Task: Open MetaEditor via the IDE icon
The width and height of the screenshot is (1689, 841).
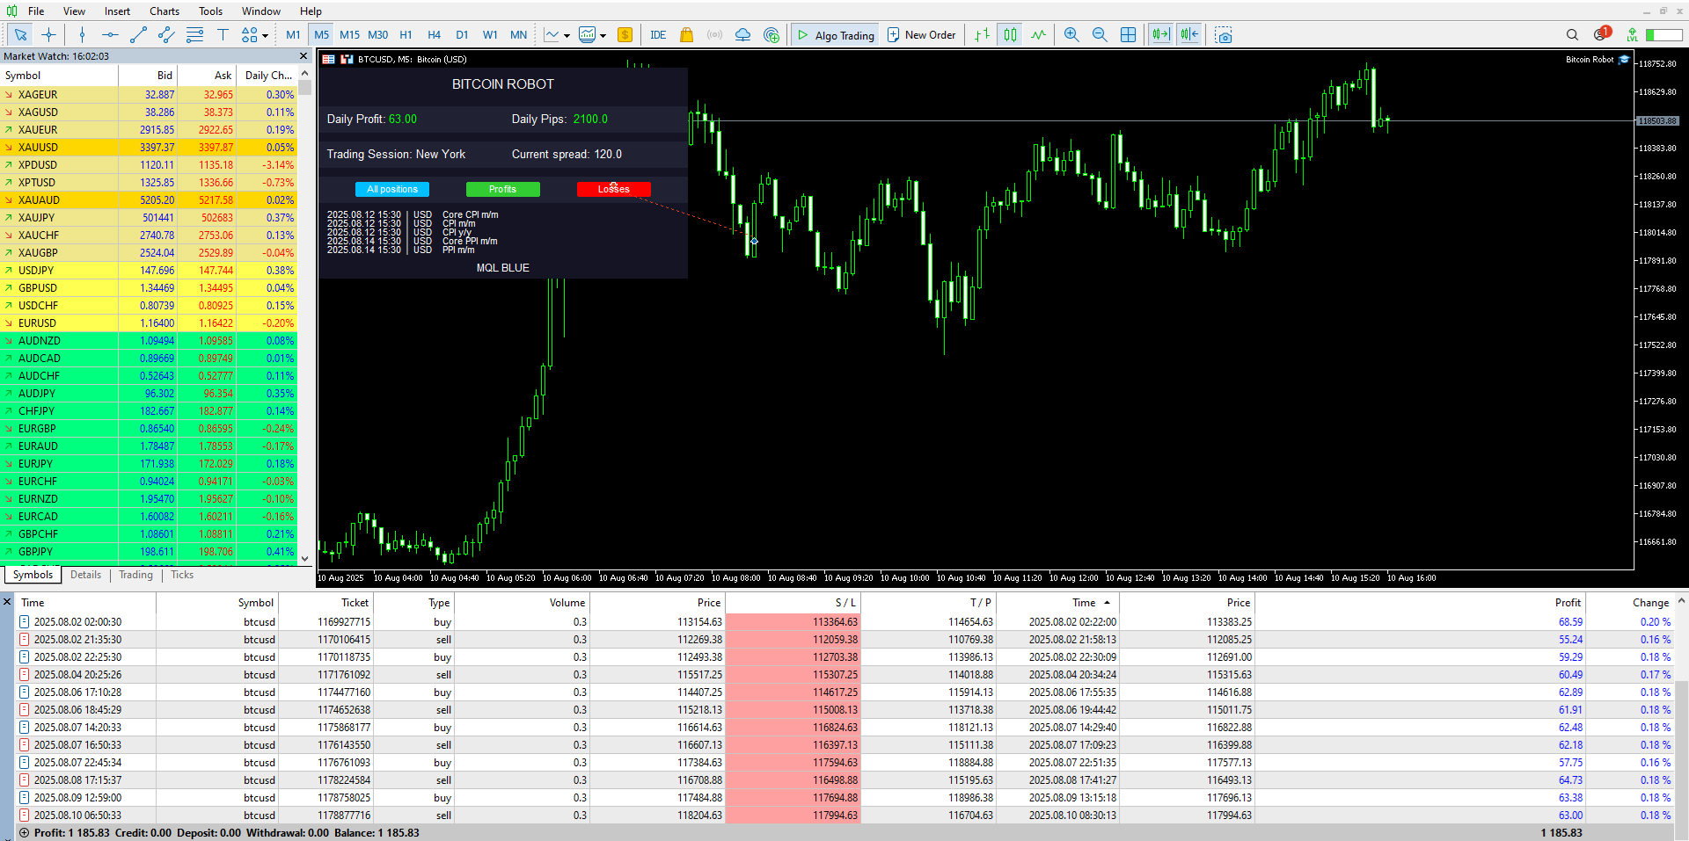Action: [x=658, y=34]
